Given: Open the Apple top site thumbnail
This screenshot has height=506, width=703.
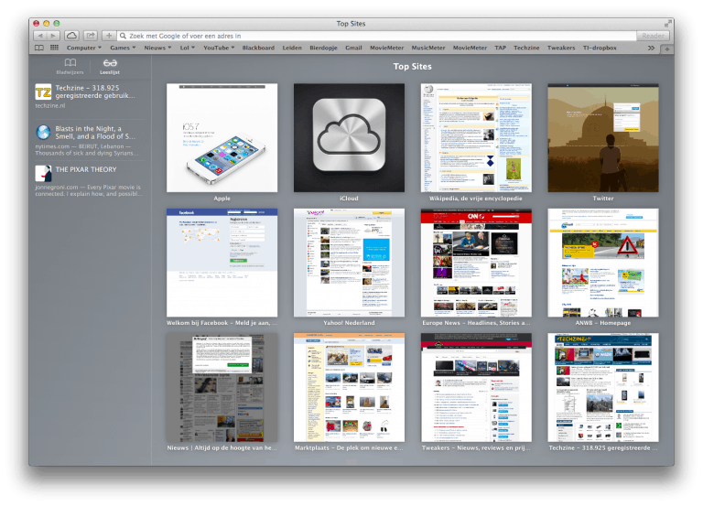Looking at the screenshot, I should click(x=222, y=137).
